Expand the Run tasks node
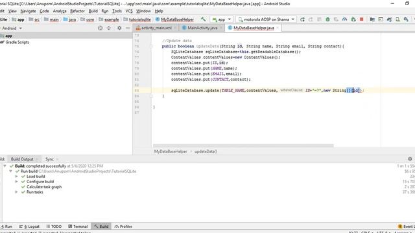415x233 pixels. coord(16,192)
